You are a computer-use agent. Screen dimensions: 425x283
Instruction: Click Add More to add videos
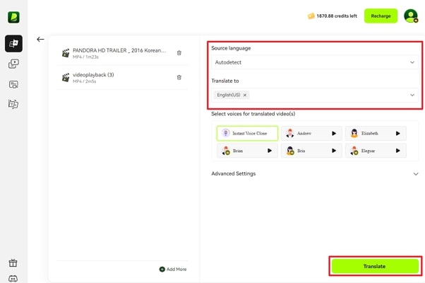pos(174,270)
